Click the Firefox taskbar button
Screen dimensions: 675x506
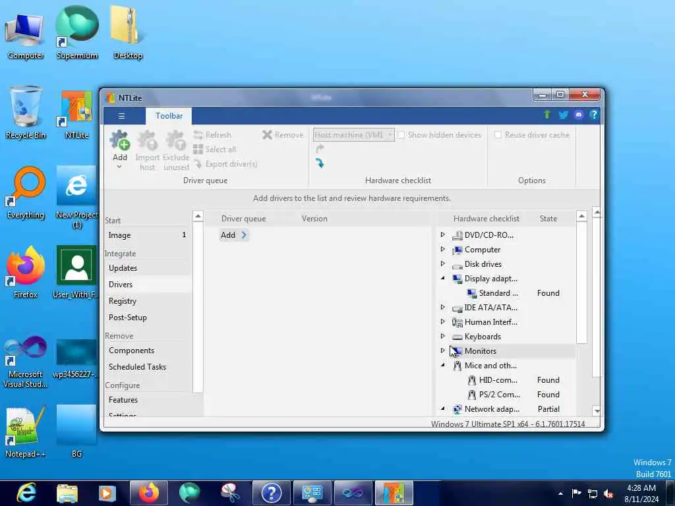point(148,493)
